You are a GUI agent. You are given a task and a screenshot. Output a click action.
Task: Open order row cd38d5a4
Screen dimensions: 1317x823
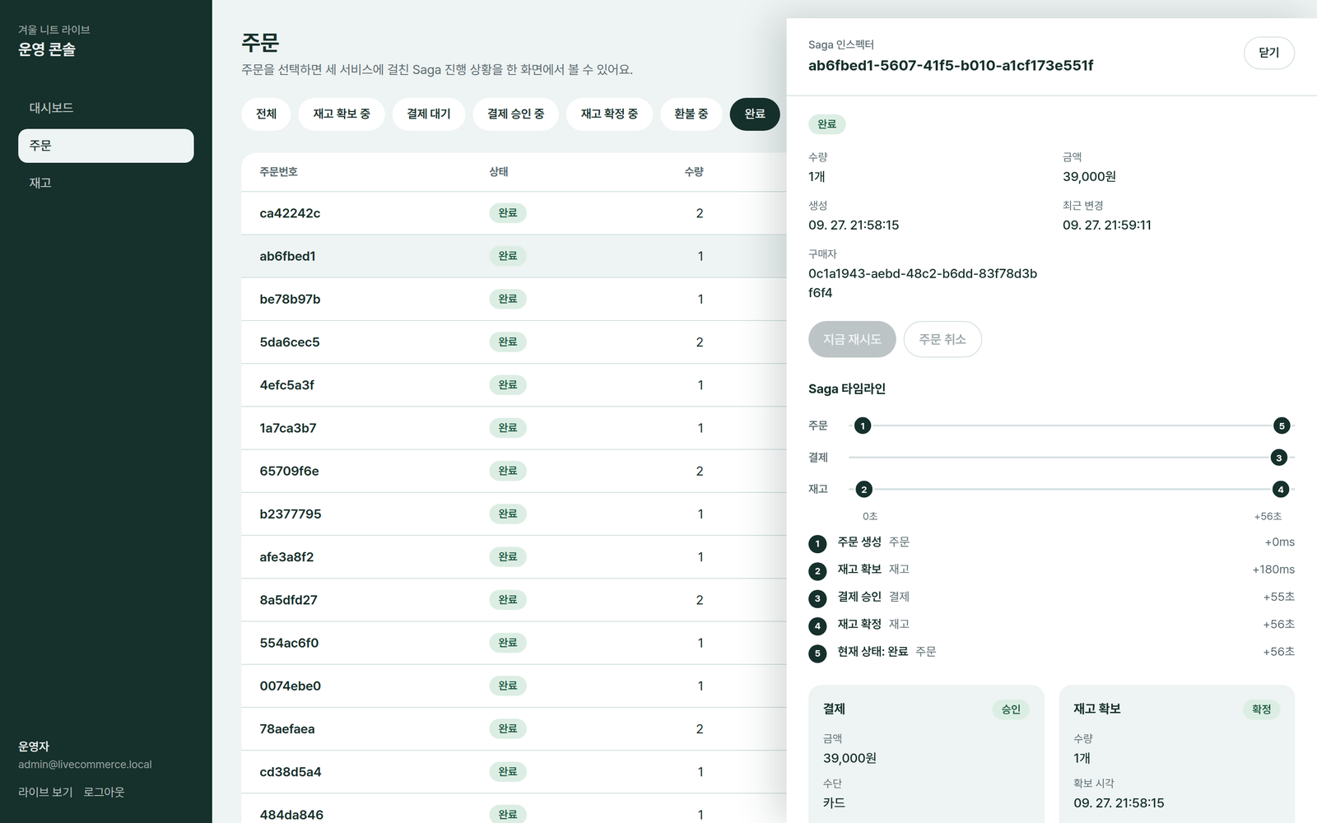click(514, 772)
